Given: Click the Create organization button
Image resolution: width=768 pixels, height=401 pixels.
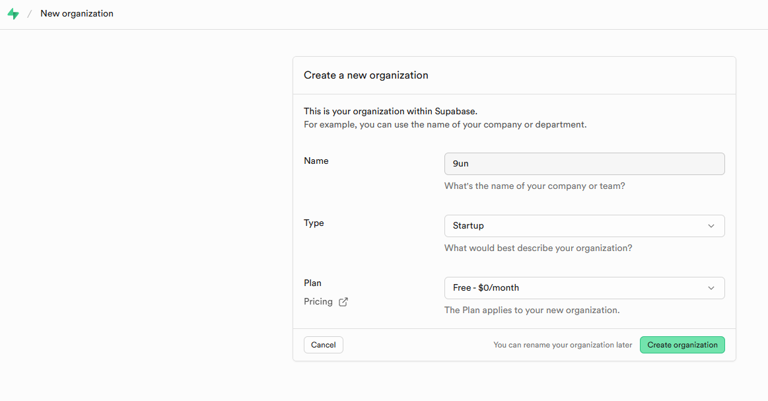Looking at the screenshot, I should [x=682, y=345].
